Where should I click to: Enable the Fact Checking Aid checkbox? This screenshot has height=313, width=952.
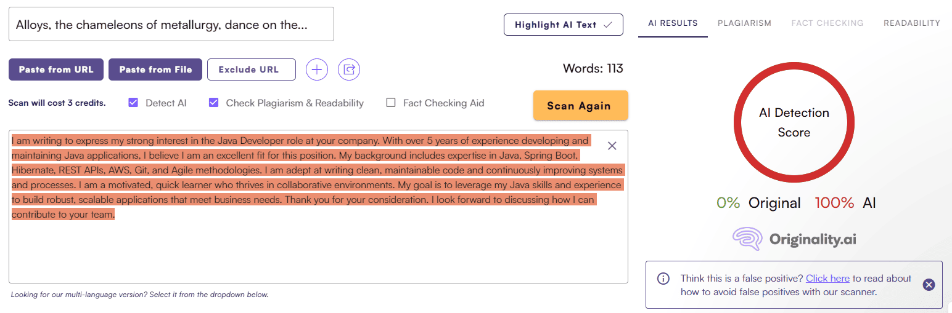tap(391, 103)
